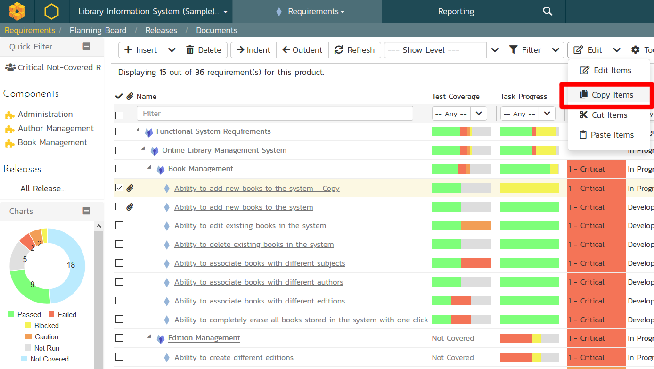This screenshot has height=369, width=654.
Task: Click the Spira home logo icon
Action: (17, 11)
